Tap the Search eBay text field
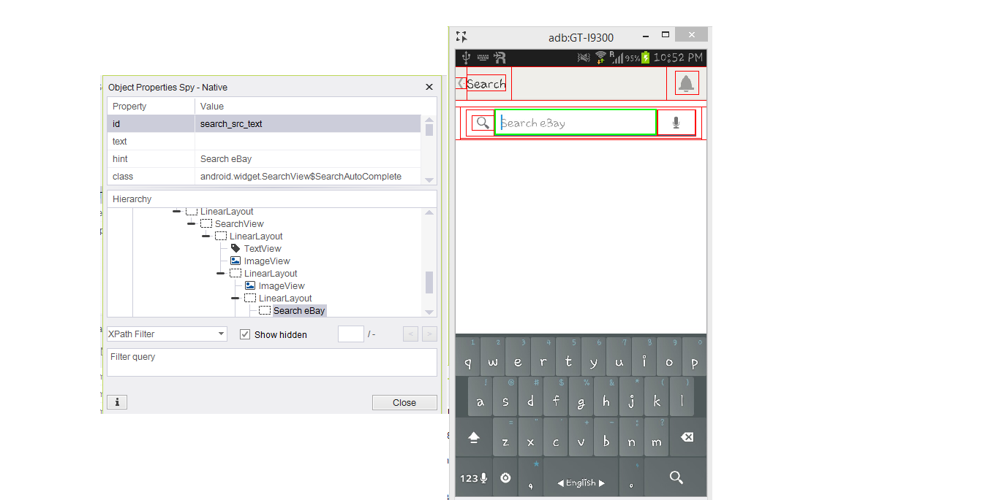The width and height of the screenshot is (999, 500). coord(575,123)
